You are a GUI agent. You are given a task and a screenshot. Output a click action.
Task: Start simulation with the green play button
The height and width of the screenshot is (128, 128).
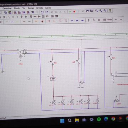(x=70, y=12)
